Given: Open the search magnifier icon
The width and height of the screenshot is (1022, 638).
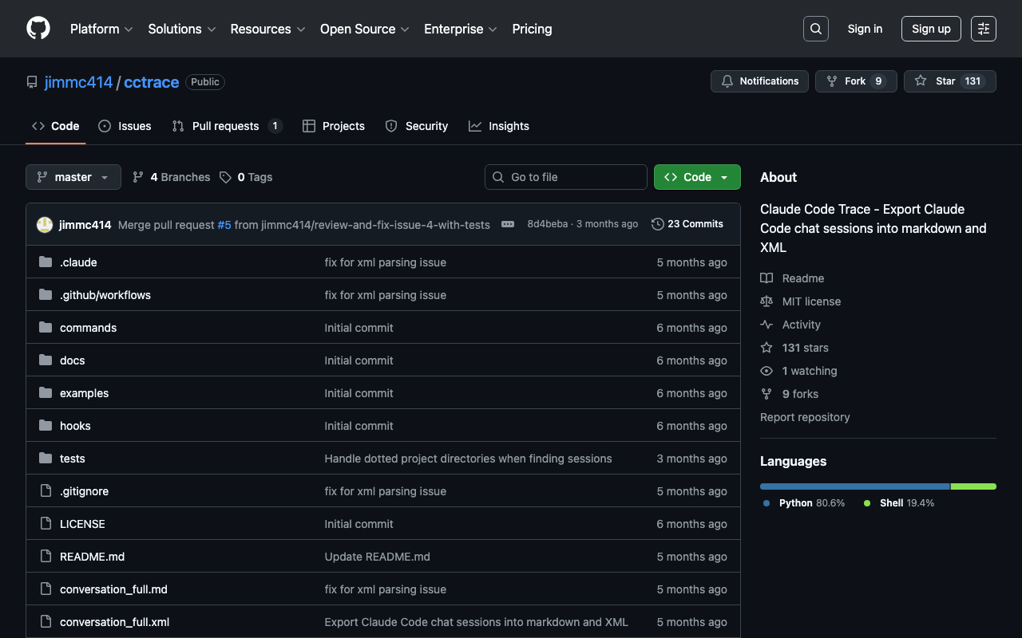Looking at the screenshot, I should tap(815, 29).
